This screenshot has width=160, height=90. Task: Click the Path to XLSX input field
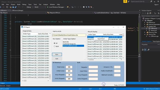coord(69,35)
